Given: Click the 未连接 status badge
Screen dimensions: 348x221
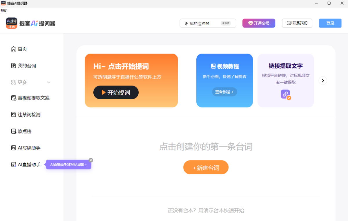Looking at the screenshot, I should click(x=226, y=23).
